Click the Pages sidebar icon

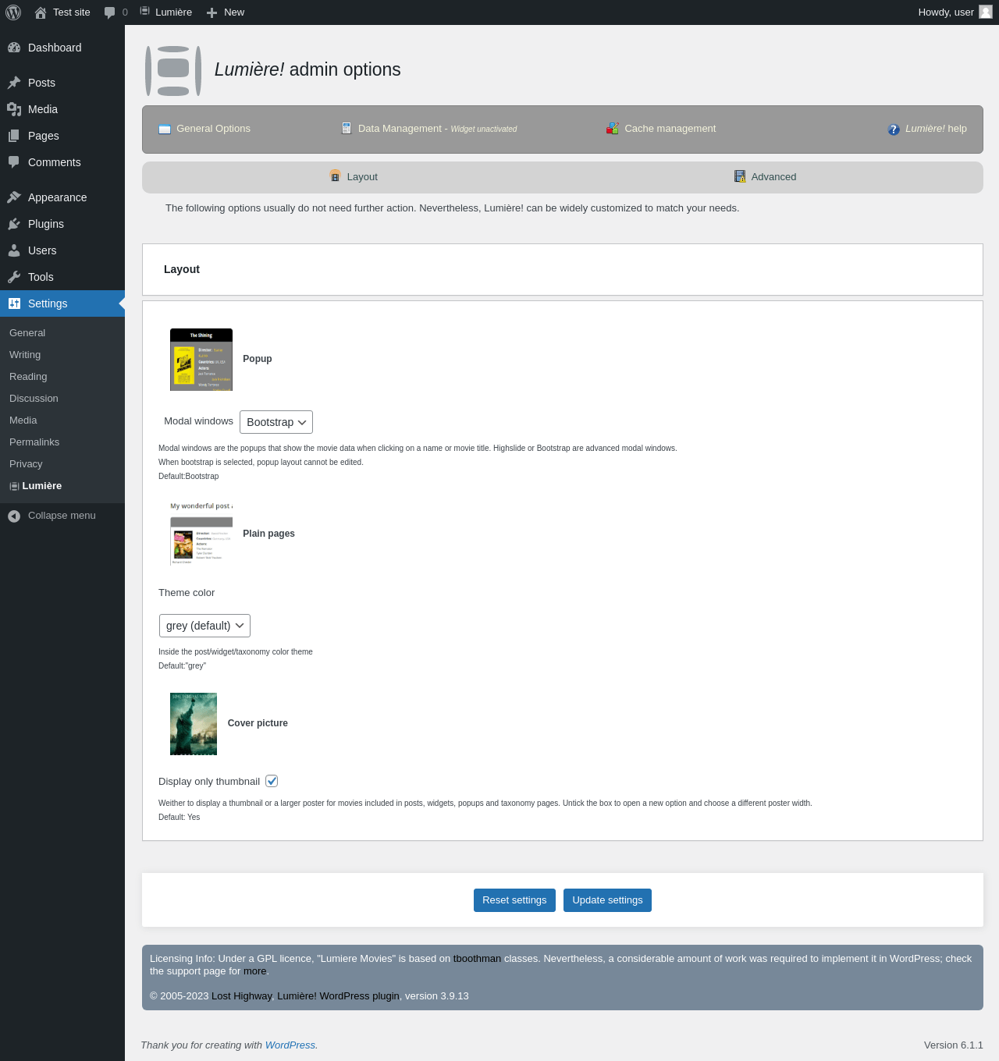(x=14, y=136)
